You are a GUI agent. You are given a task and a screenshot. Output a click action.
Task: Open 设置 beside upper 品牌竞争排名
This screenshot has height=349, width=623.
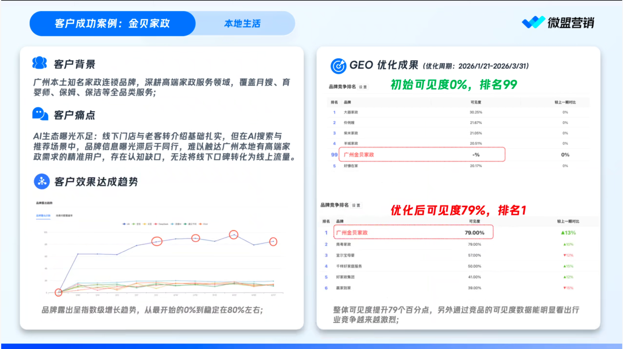[363, 87]
